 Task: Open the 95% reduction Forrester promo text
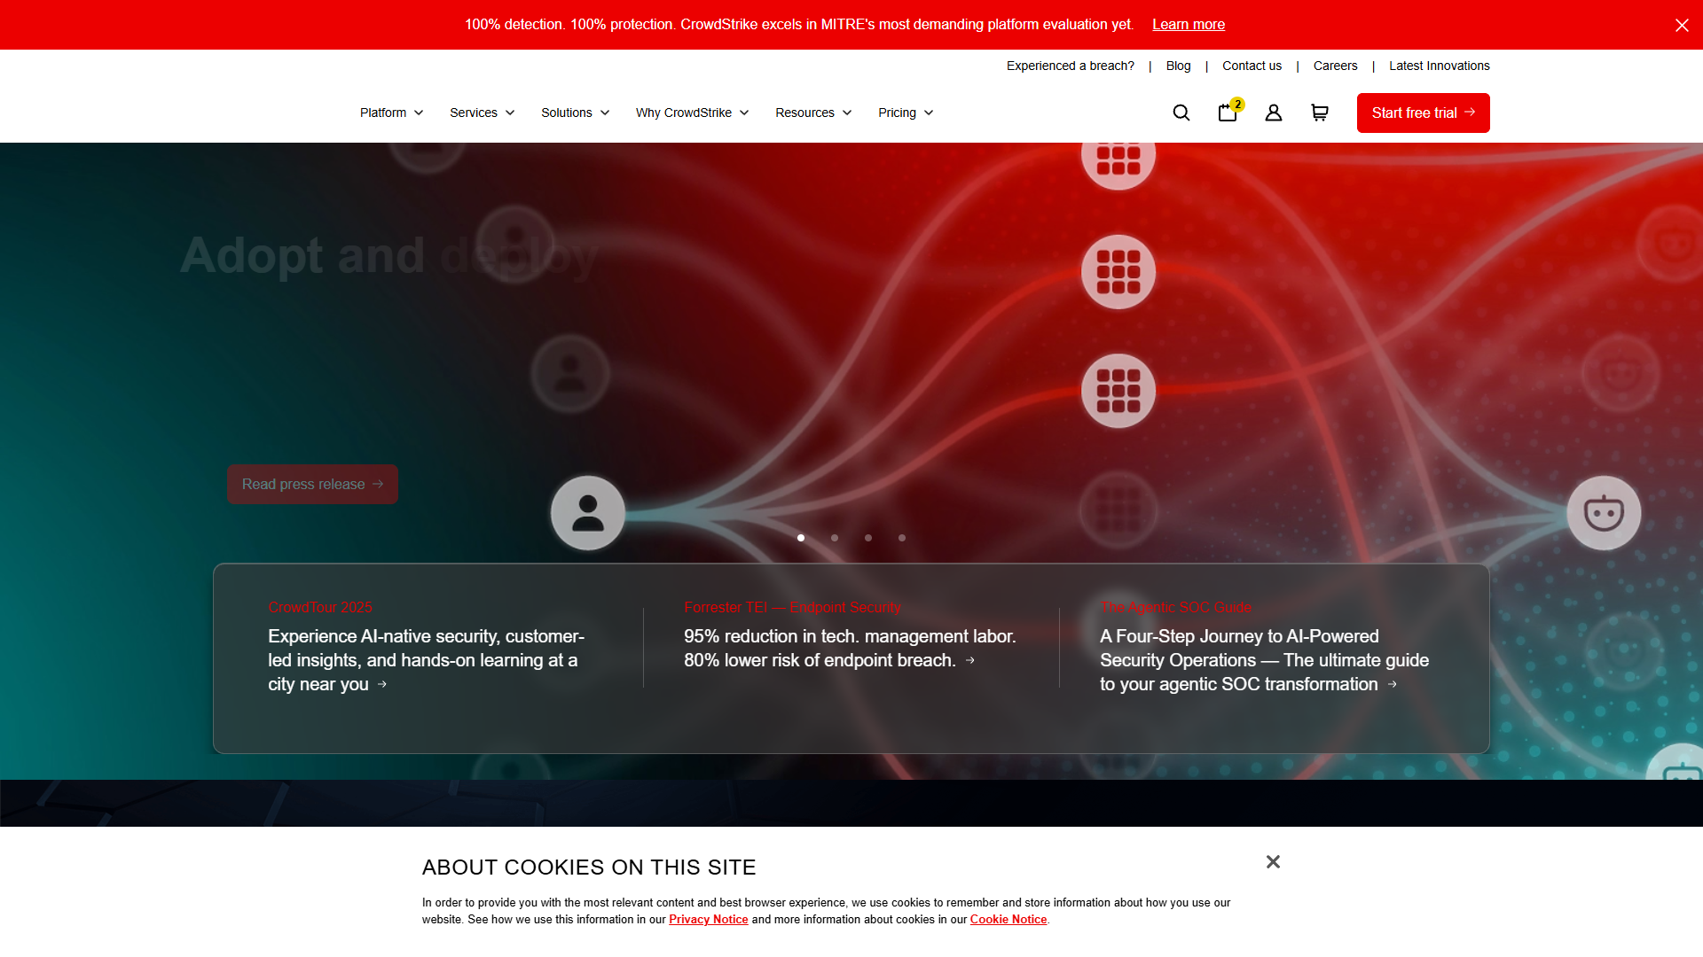click(850, 648)
